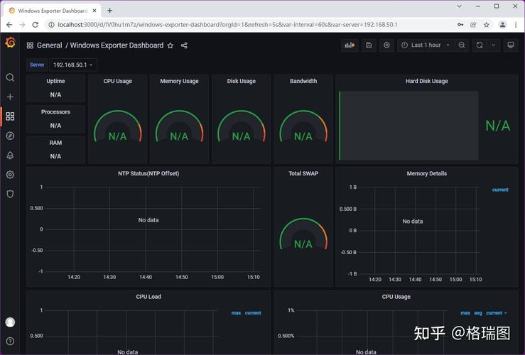
Task: Click the browser address bar URL
Action: pos(227,25)
